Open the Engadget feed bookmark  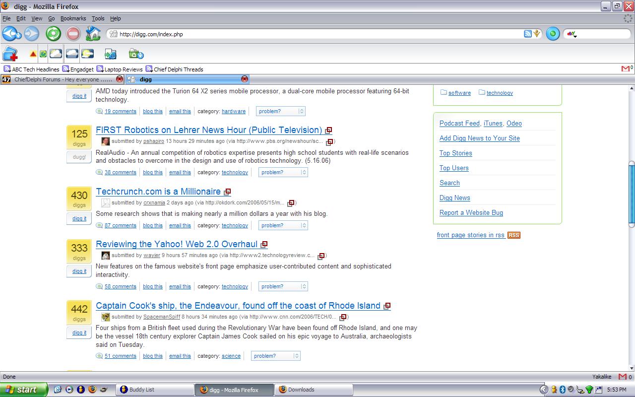(x=78, y=69)
